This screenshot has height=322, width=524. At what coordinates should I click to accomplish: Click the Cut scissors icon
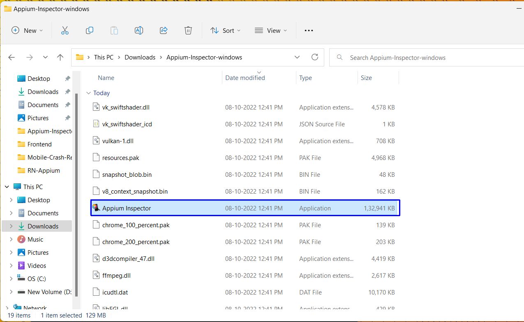tap(65, 30)
